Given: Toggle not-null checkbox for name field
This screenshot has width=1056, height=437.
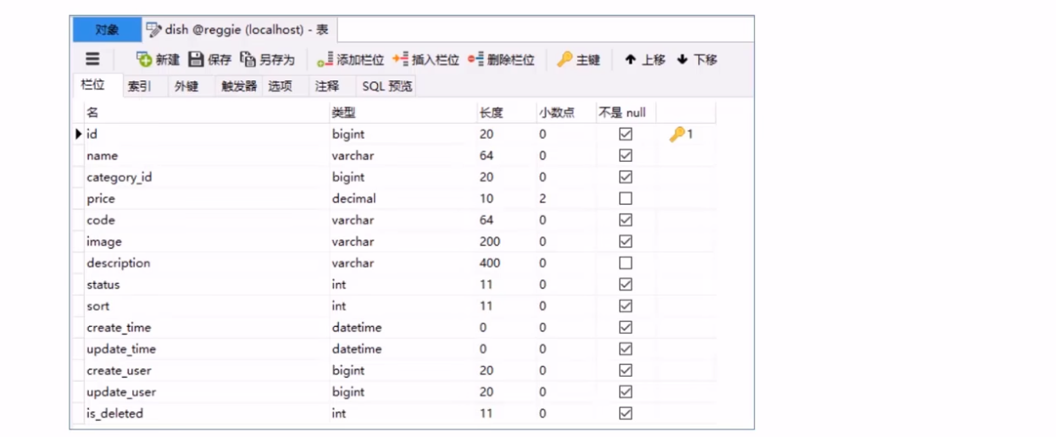Looking at the screenshot, I should 625,156.
